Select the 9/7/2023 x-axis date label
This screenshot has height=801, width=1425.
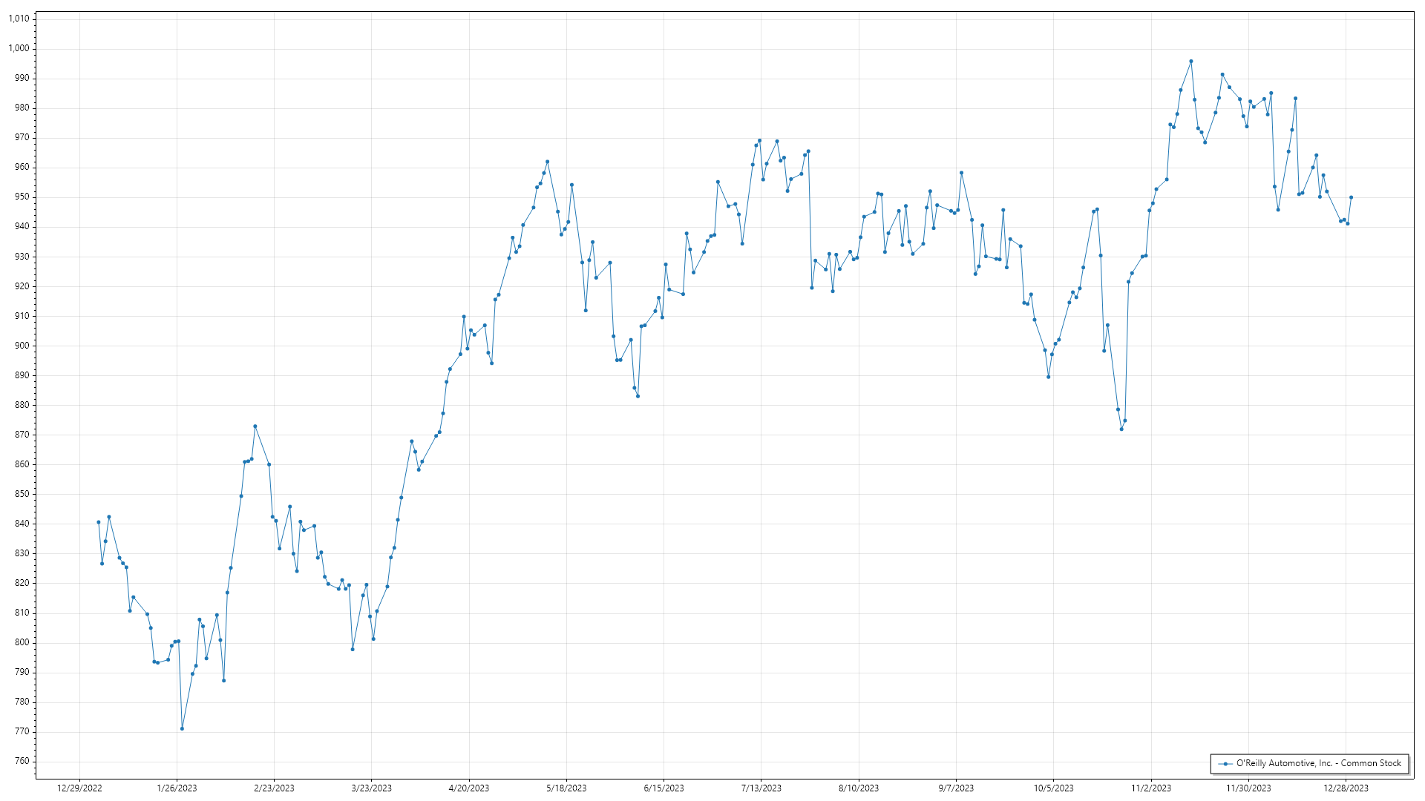click(x=956, y=788)
